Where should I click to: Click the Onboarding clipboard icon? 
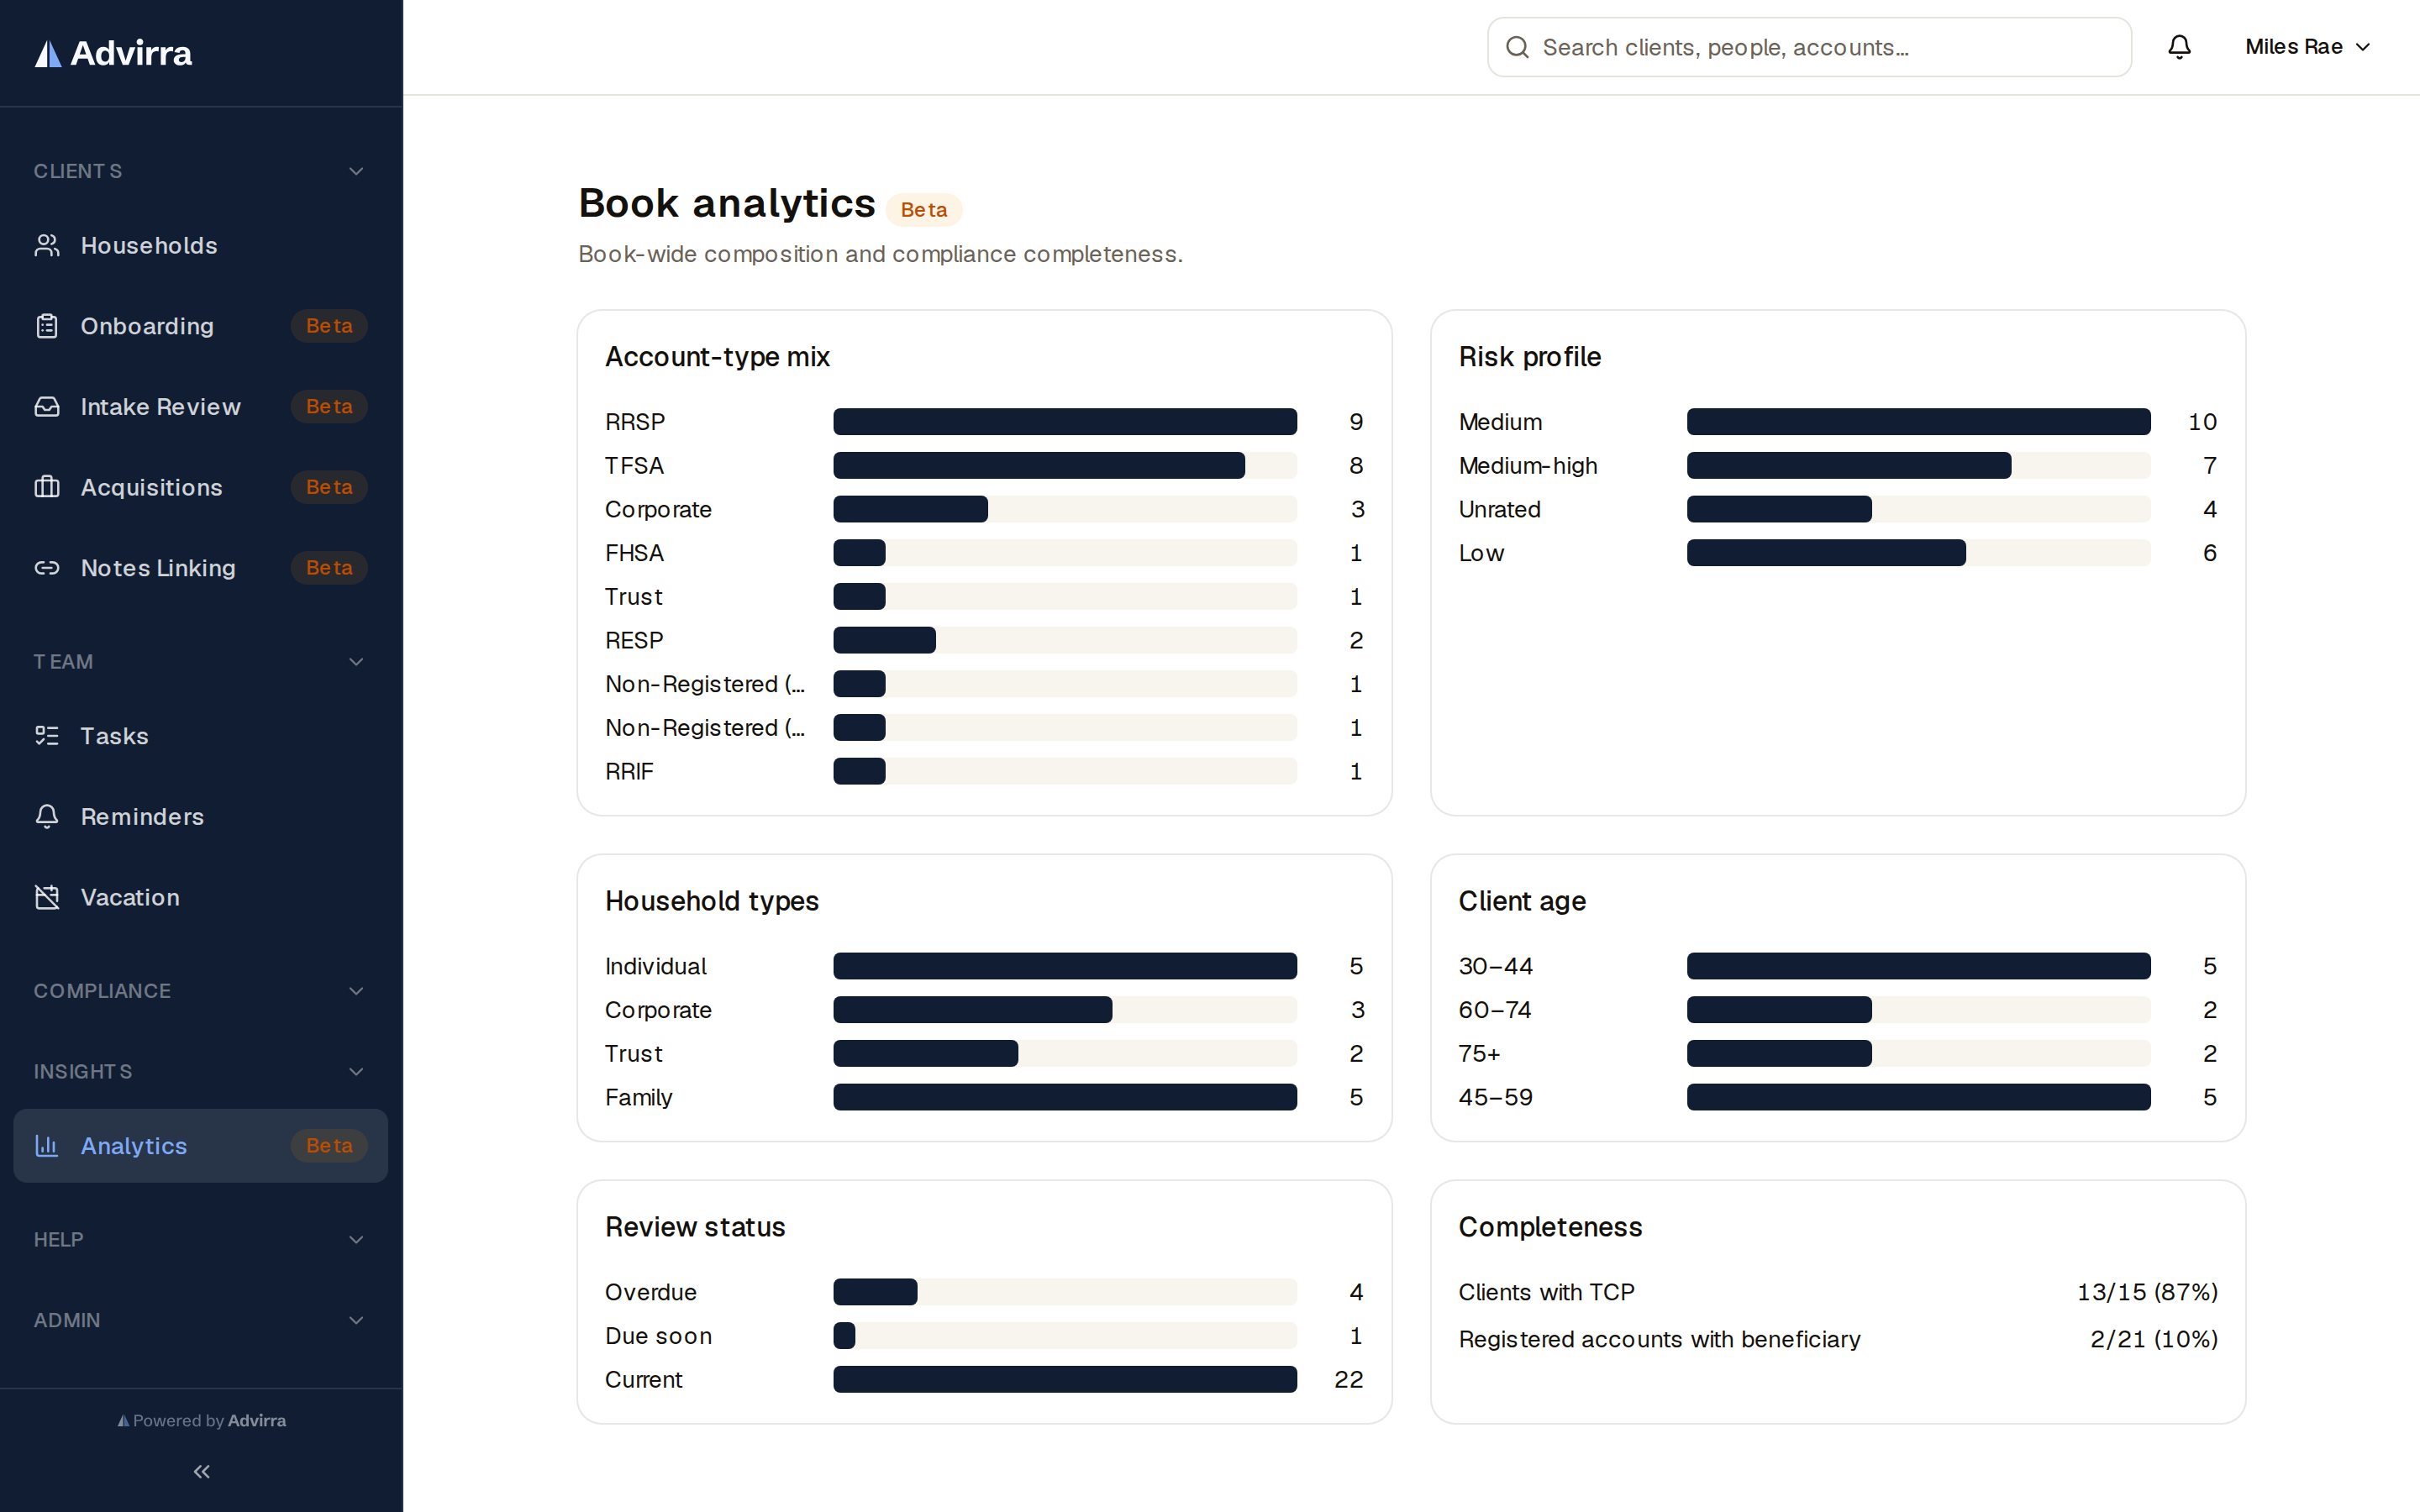click(x=47, y=326)
